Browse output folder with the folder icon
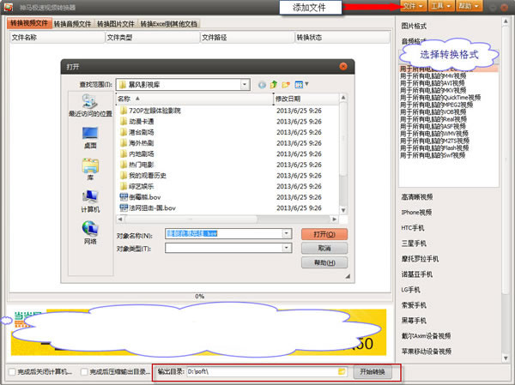 click(x=342, y=371)
